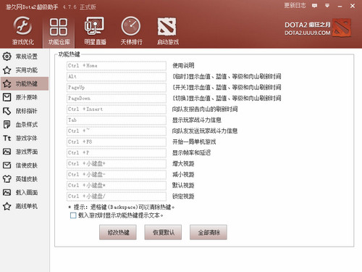Open the 天梯排行 ranking icon
Viewport: 362px width, 272px height.
click(131, 26)
